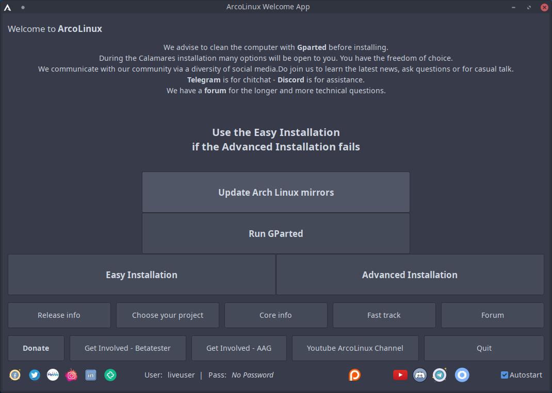Open the Twitter social icon
The width and height of the screenshot is (552, 393).
coord(34,375)
